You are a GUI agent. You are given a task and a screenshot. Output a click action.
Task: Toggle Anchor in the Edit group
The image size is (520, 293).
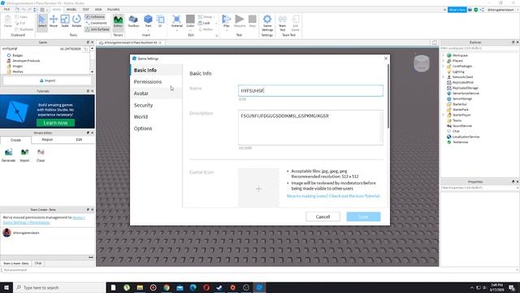(x=206, y=29)
